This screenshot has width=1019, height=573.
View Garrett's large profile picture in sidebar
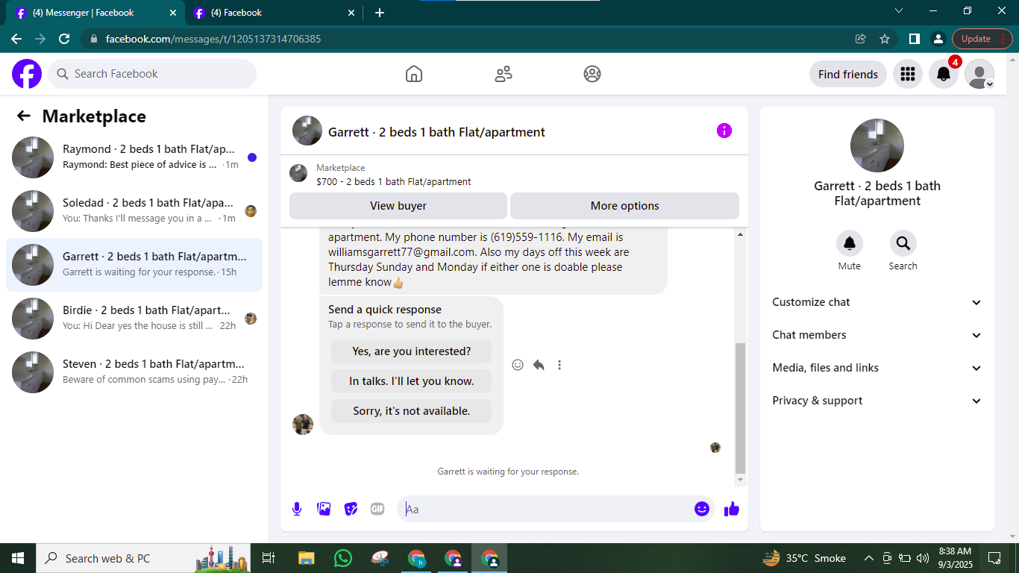[877, 145]
